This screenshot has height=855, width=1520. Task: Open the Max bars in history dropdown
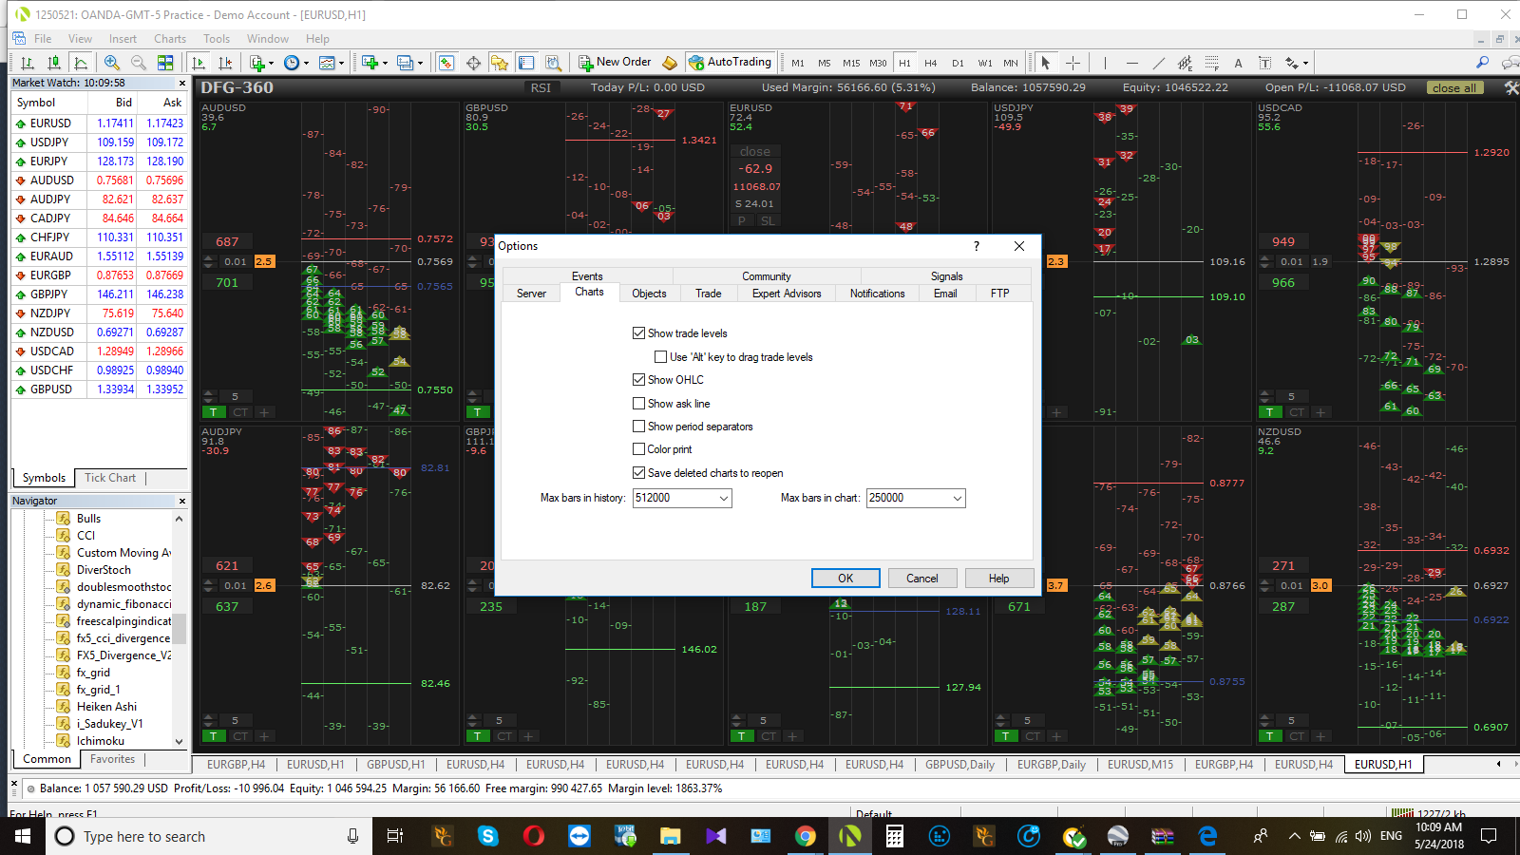coord(723,498)
